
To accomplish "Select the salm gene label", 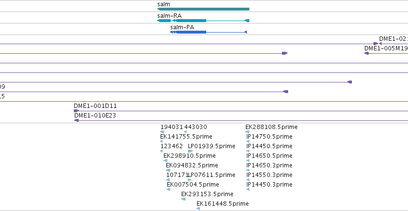I will 163,4.
